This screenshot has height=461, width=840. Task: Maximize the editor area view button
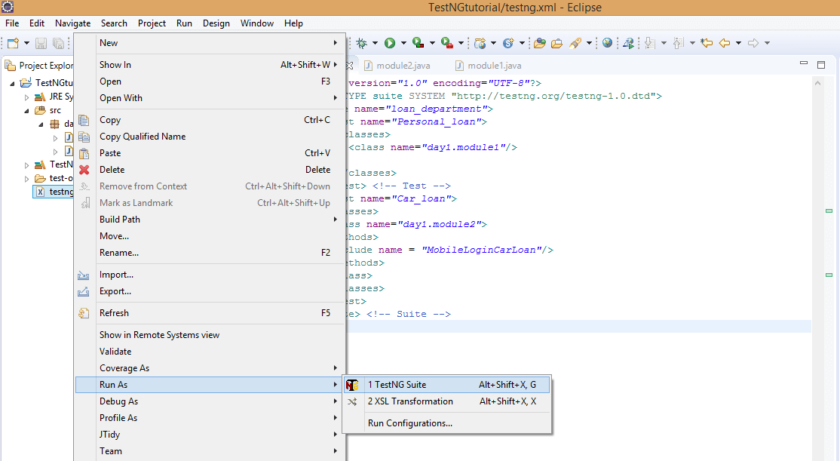pyautogui.click(x=820, y=65)
